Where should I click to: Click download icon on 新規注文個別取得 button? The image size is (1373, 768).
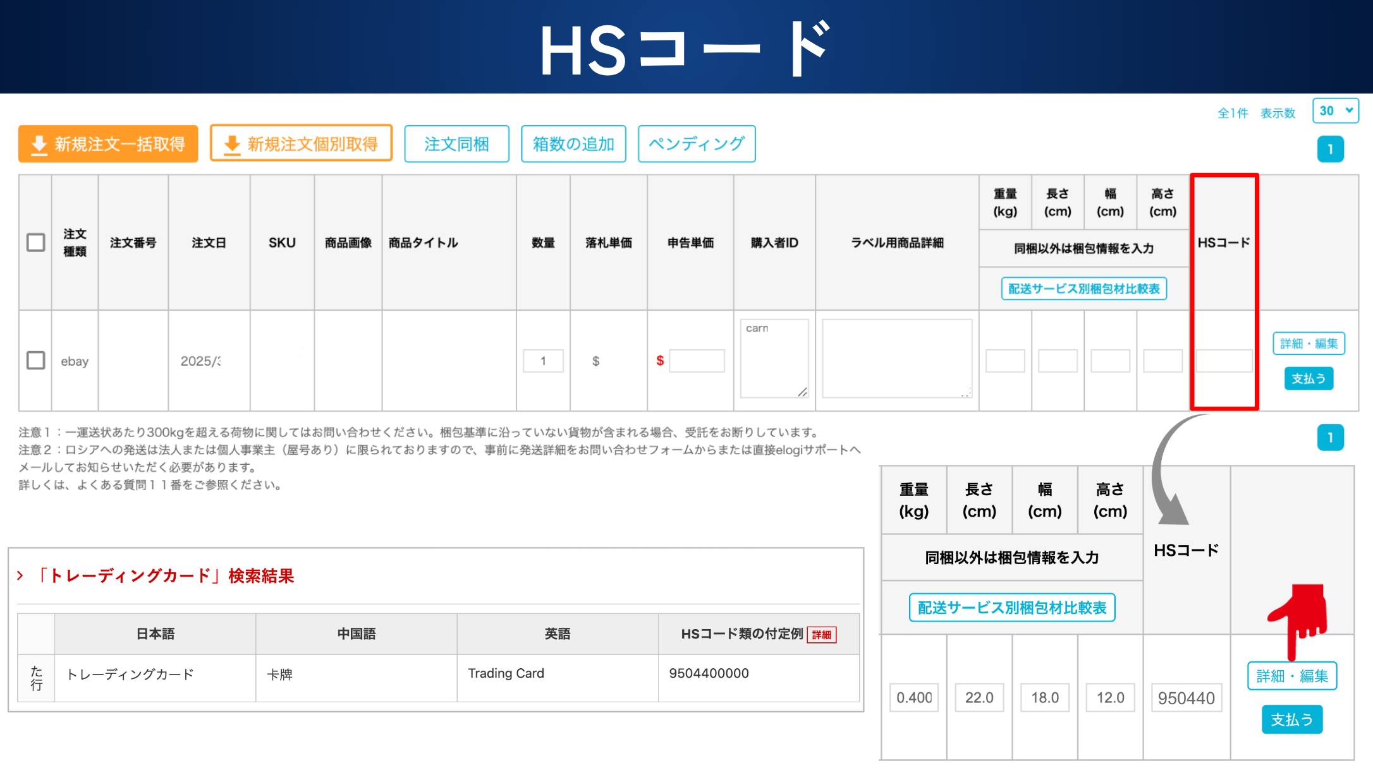[x=232, y=145]
